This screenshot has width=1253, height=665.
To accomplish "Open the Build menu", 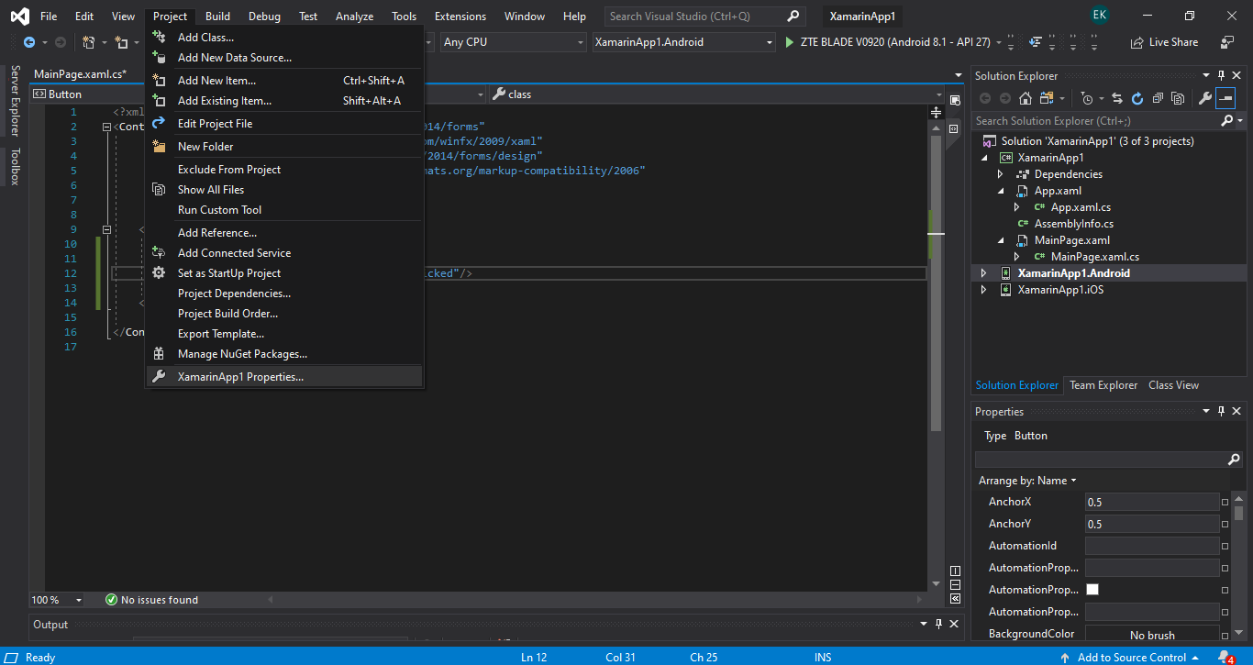I will 217,17.
